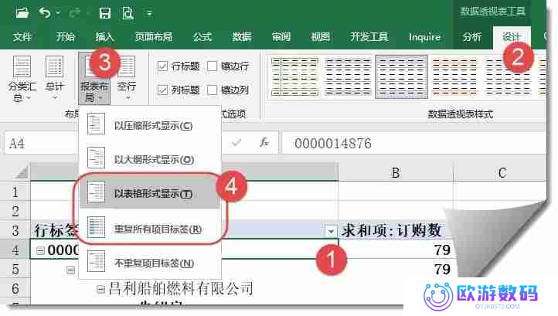558x316 pixels.
Task: Toggle the 列标题 checkbox
Action: pyautogui.click(x=163, y=90)
